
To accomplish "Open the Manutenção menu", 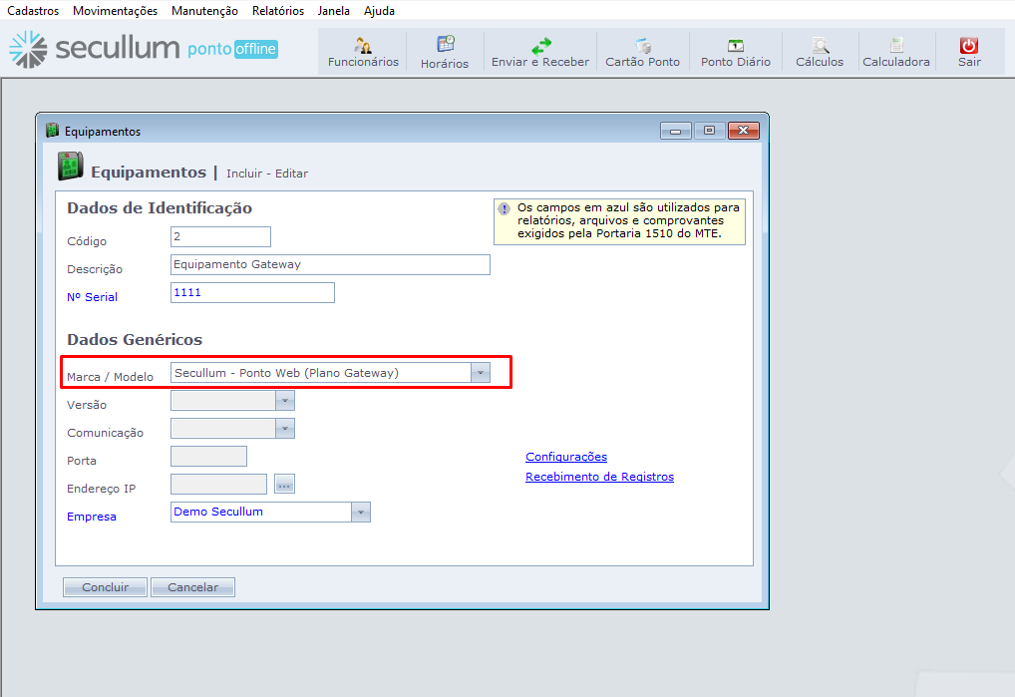I will (204, 11).
